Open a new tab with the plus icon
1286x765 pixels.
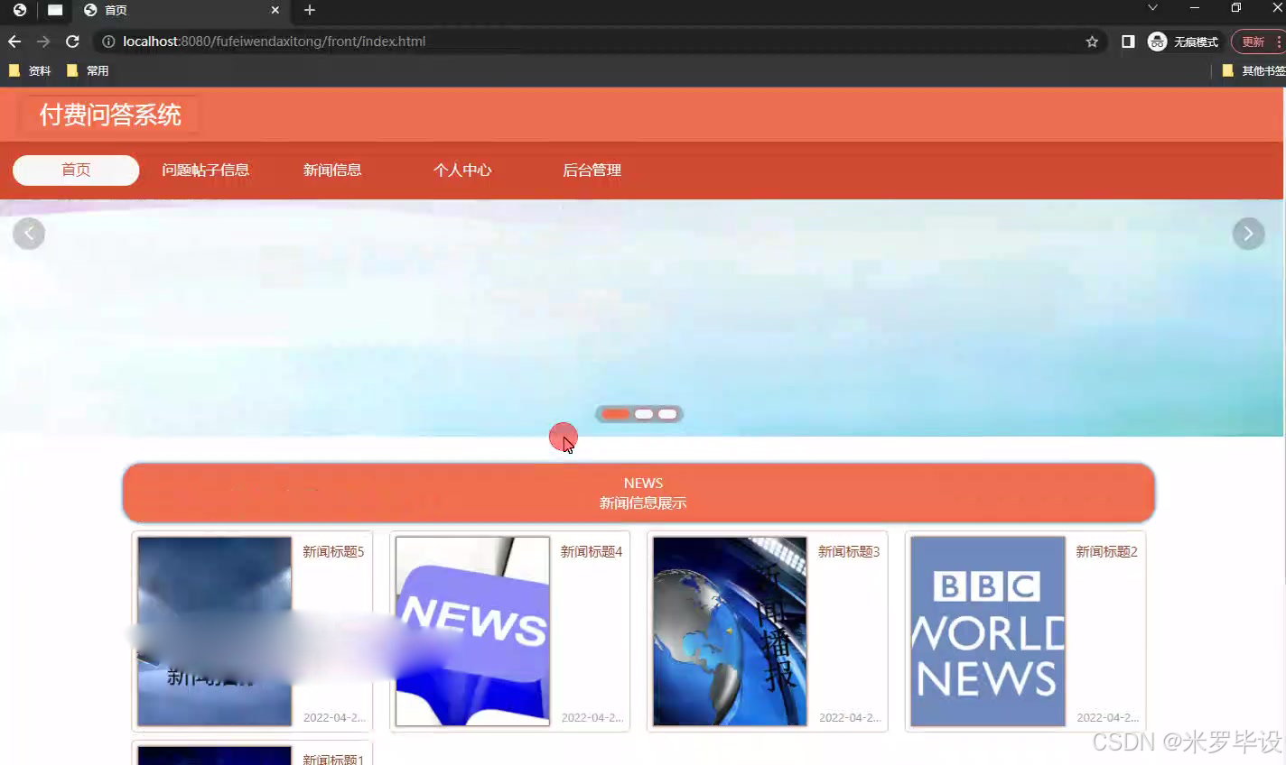click(x=310, y=10)
